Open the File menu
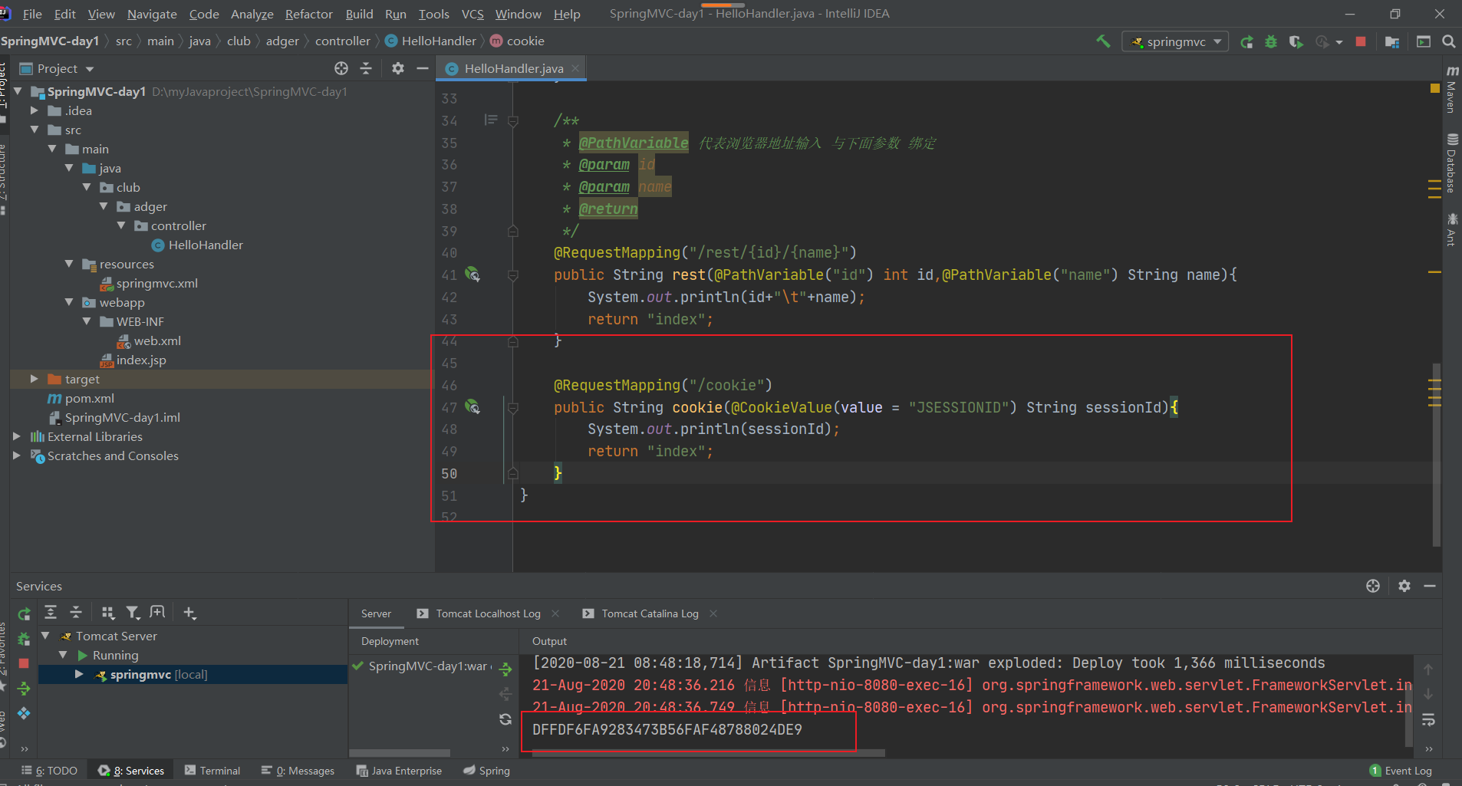1462x786 pixels. pos(32,14)
